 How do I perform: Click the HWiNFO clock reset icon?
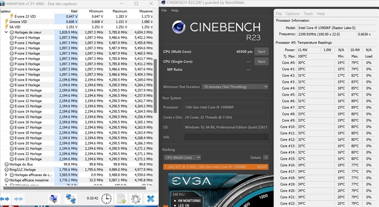click(106, 198)
